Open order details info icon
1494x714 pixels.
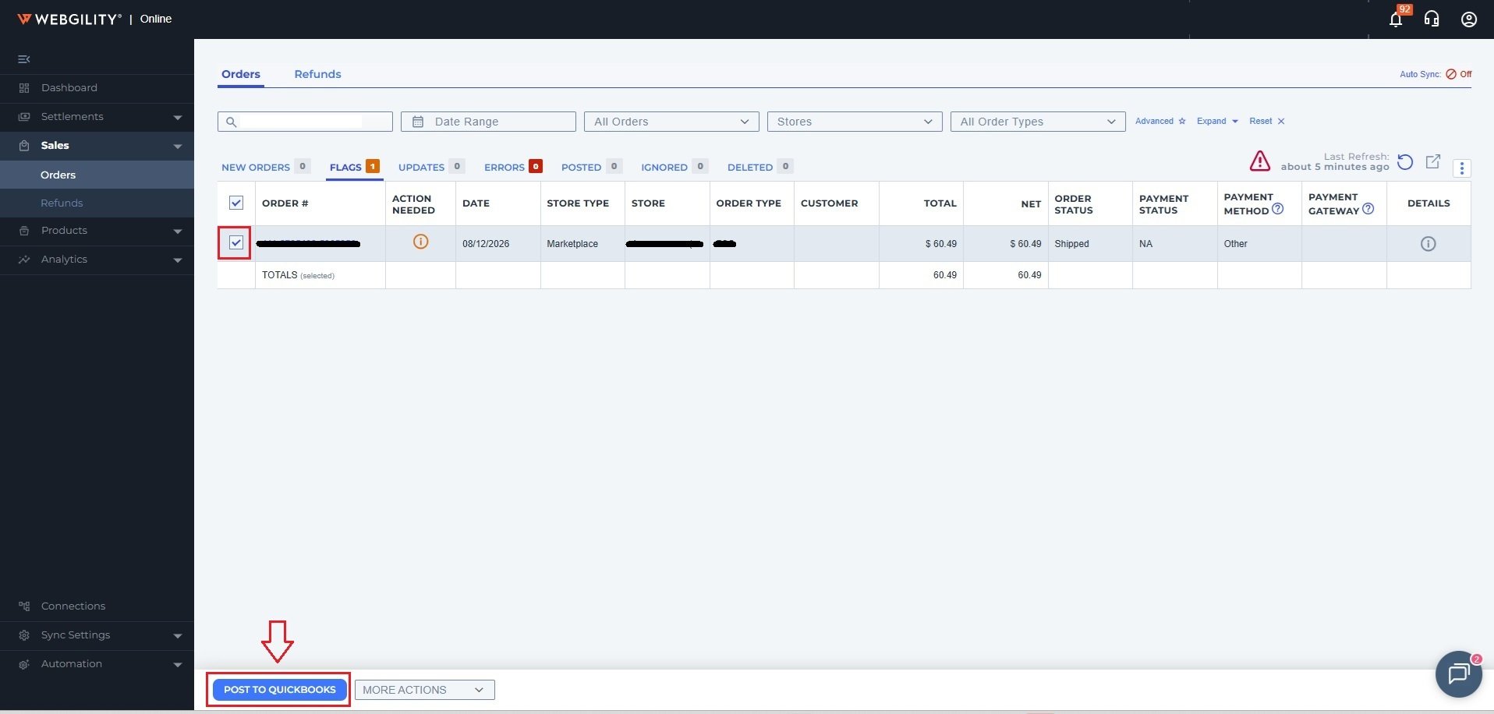1429,244
